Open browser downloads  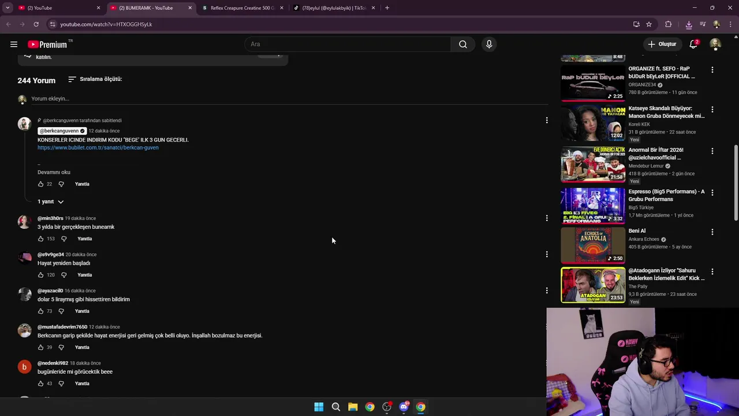pos(689,24)
